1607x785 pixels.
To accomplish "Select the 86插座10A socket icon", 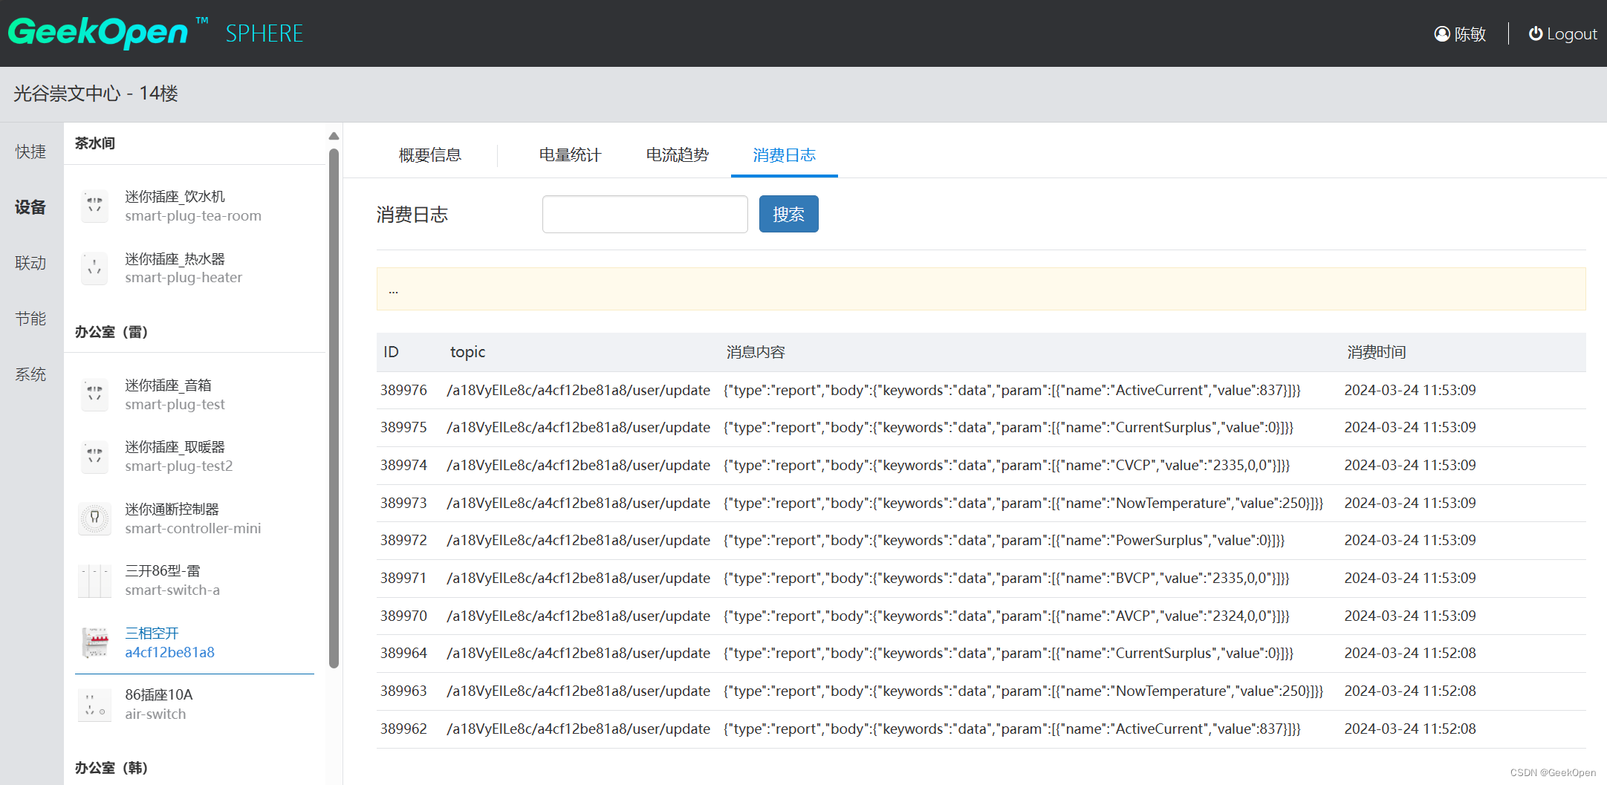I will (x=94, y=704).
